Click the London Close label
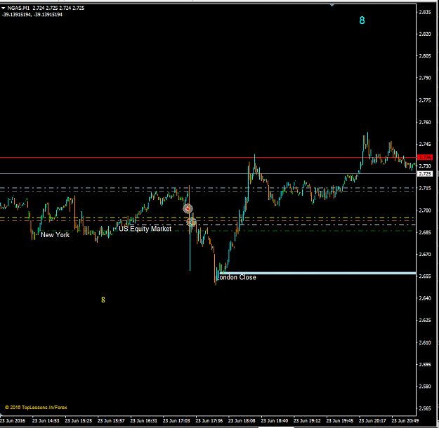The width and height of the screenshot is (439, 428). click(237, 277)
